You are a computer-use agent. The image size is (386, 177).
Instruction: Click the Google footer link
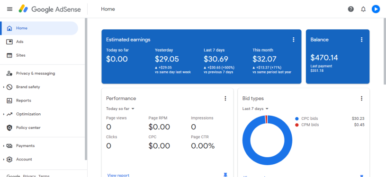click(x=13, y=176)
